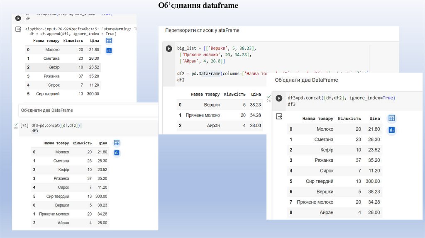
Task: Open the table view icon next to the nine-row df3 table
Action: 392,118
